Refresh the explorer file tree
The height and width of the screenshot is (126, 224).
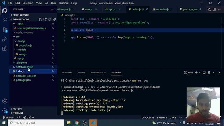[50, 19]
